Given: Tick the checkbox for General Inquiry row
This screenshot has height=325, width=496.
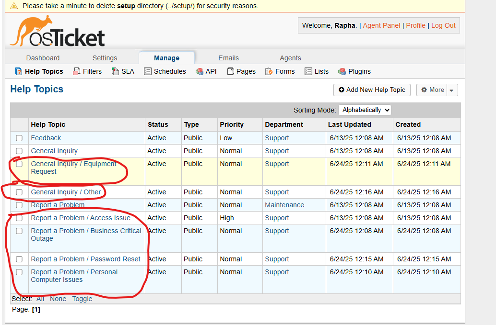Looking at the screenshot, I should [x=19, y=151].
